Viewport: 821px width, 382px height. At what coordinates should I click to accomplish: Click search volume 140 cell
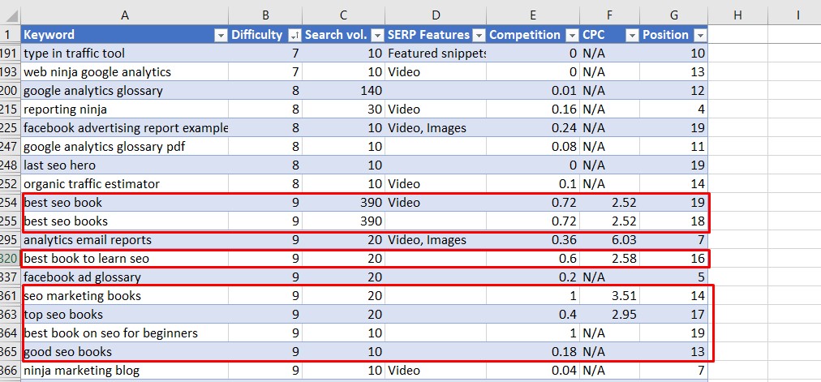[343, 91]
